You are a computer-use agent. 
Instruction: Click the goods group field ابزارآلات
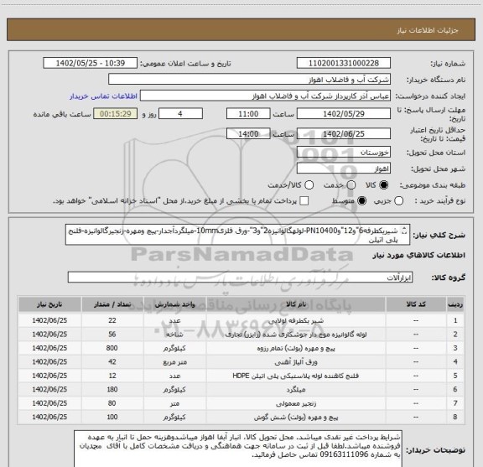click(x=240, y=278)
